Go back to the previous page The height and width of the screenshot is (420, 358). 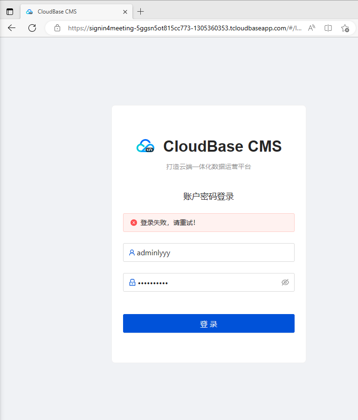(12, 28)
